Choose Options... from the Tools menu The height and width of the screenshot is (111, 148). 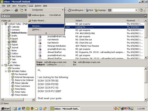[x=46, y=30]
